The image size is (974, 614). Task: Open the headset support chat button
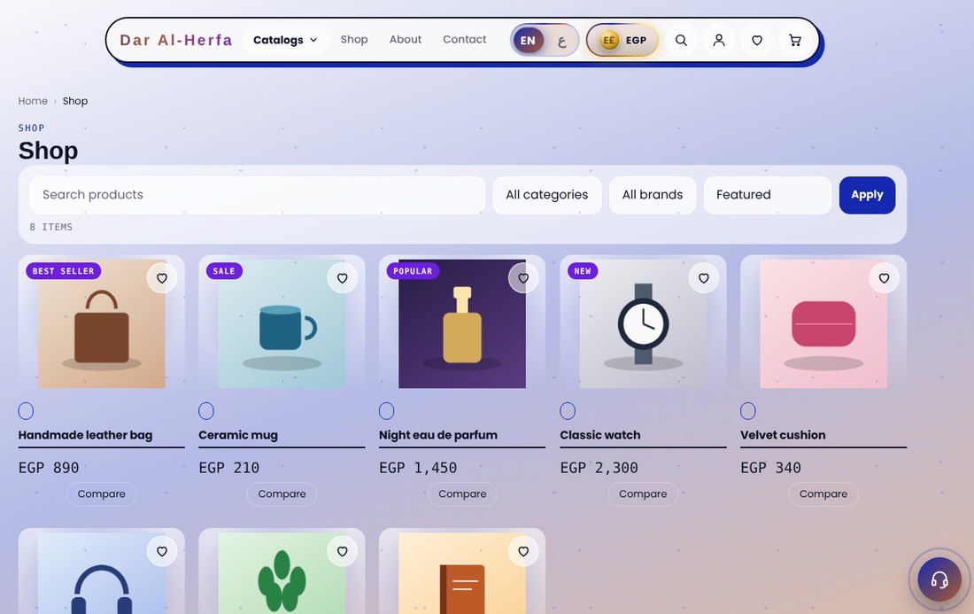point(939,579)
